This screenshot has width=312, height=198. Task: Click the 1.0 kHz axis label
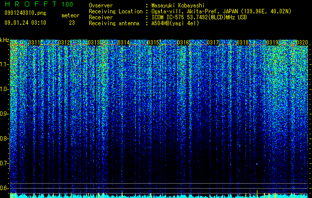coord(4,89)
